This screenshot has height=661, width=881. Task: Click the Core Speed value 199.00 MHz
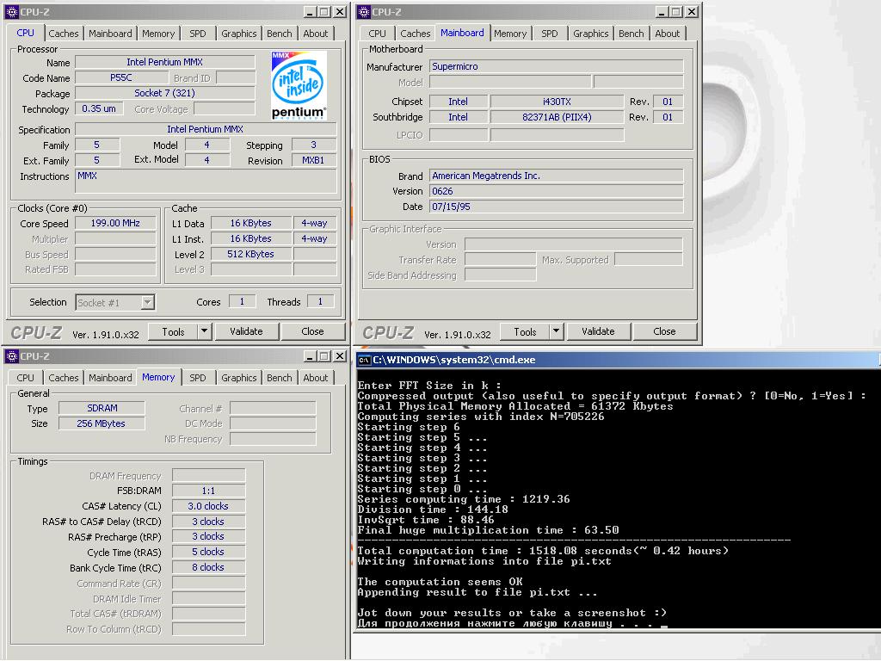pyautogui.click(x=115, y=223)
